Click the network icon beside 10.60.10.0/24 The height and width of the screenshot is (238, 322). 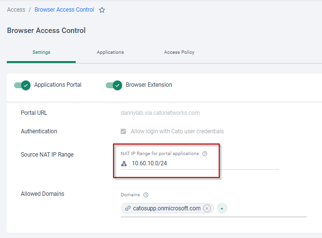[124, 164]
